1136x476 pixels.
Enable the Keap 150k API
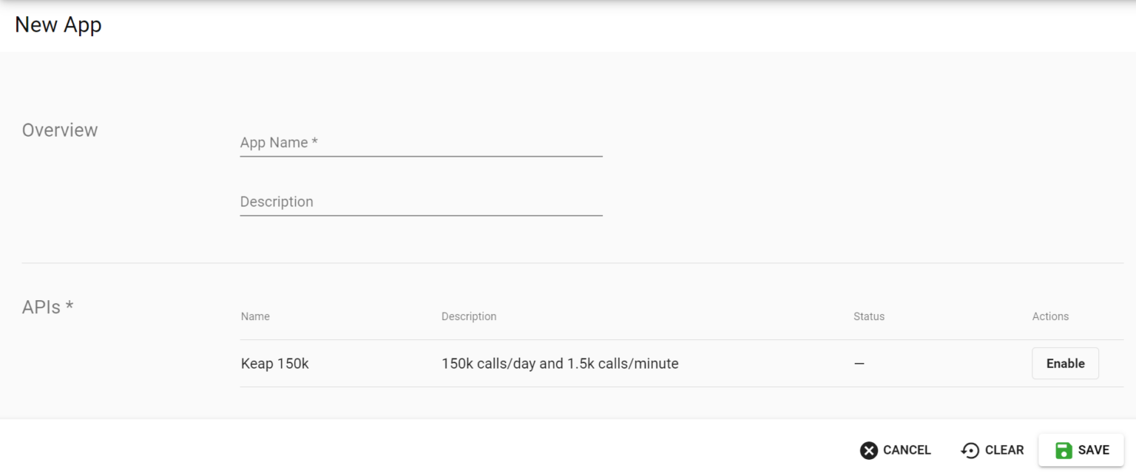[x=1065, y=364]
